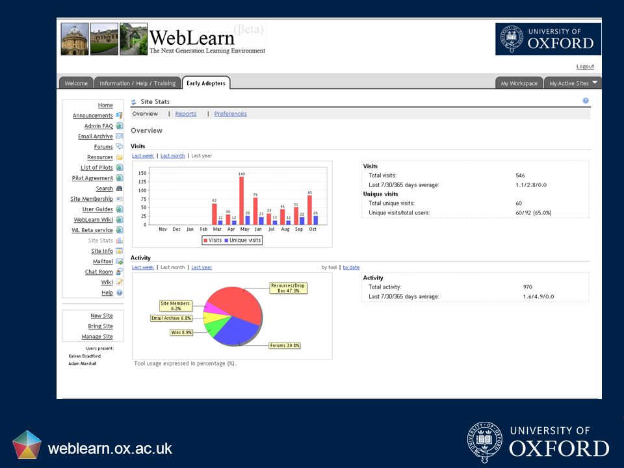This screenshot has width=624, height=468.
Task: Open the Resources sidebar link
Action: click(100, 157)
